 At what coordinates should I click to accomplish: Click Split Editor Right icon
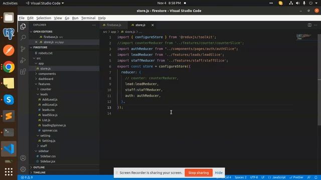click(x=309, y=25)
